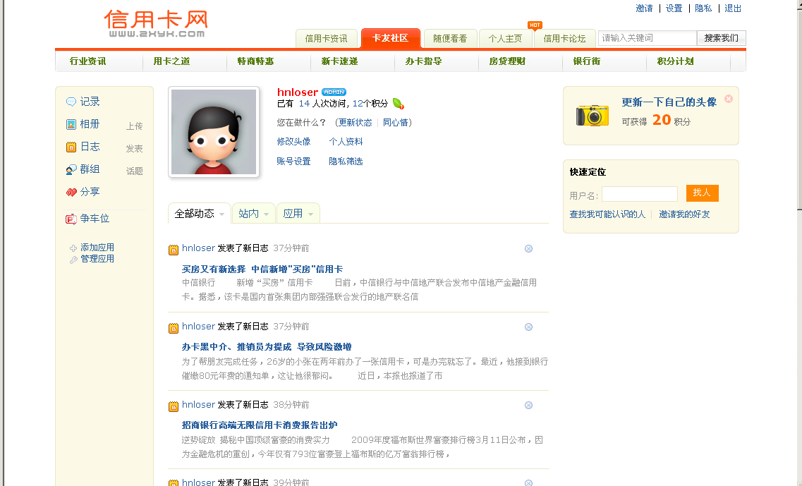Viewport: 802px width, 486px height.
Task: Click journal icon beside 办卡黑中介 post
Action: pyautogui.click(x=174, y=328)
